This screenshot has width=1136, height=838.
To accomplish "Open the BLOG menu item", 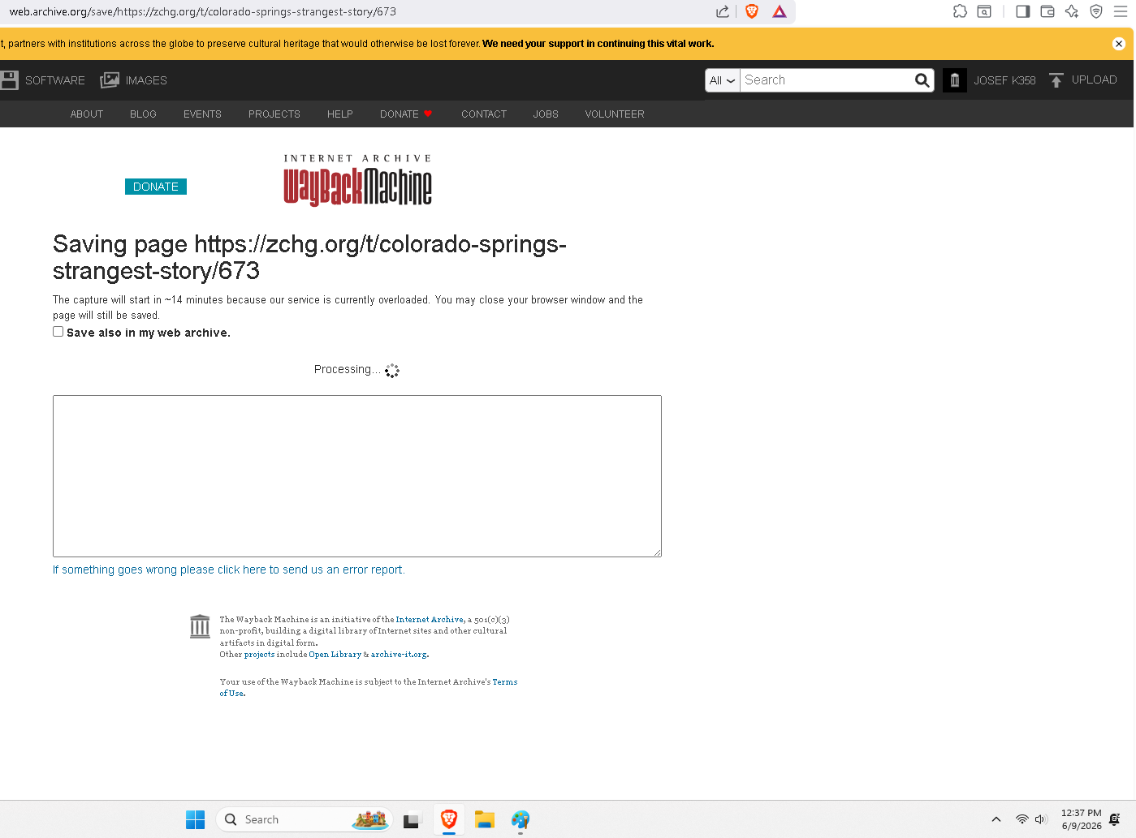I will coord(143,114).
